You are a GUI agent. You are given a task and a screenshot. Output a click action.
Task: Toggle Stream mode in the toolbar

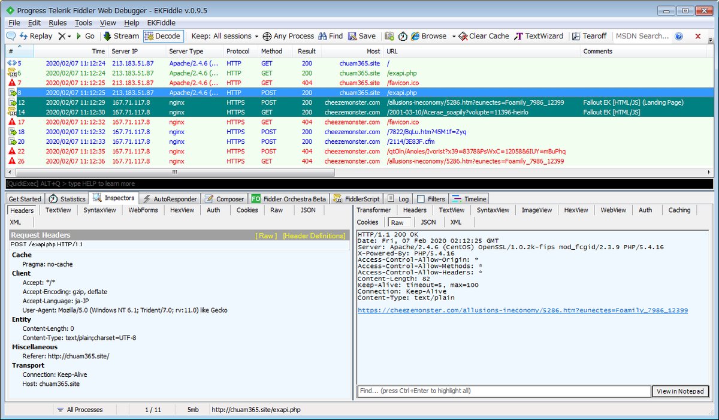coord(121,36)
